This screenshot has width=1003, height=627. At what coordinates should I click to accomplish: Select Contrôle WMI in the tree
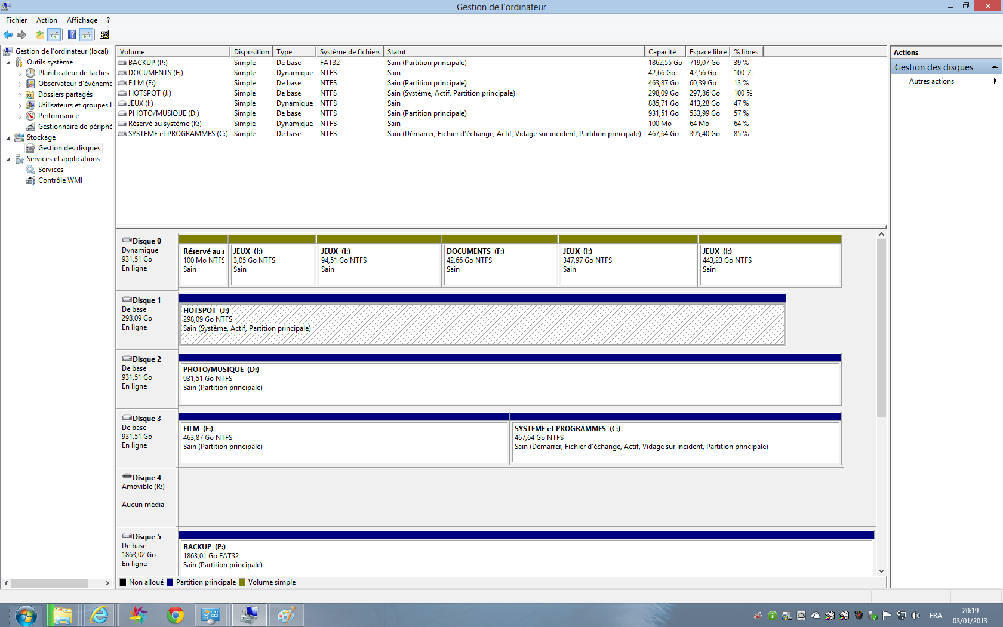60,180
